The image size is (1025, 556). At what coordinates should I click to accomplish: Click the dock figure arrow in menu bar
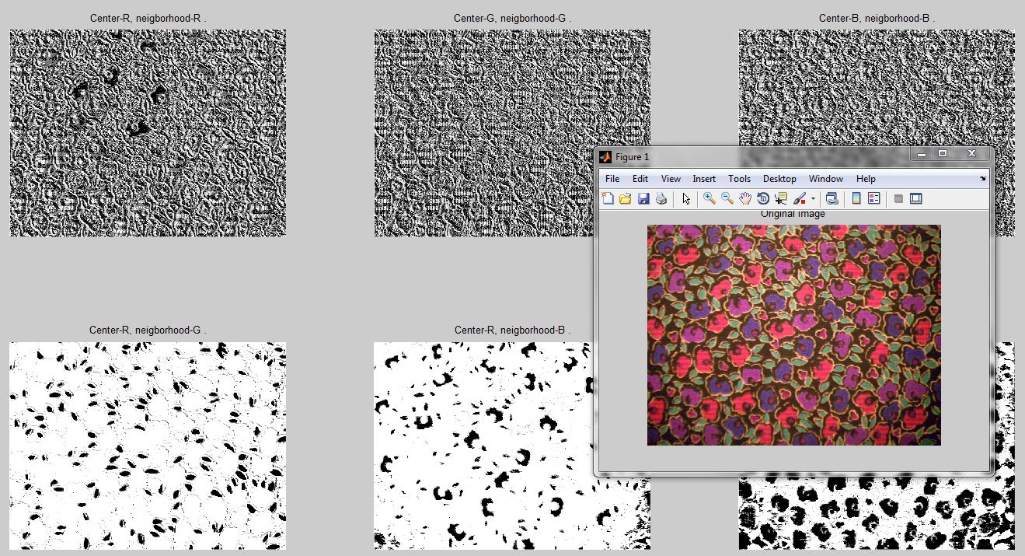point(983,179)
